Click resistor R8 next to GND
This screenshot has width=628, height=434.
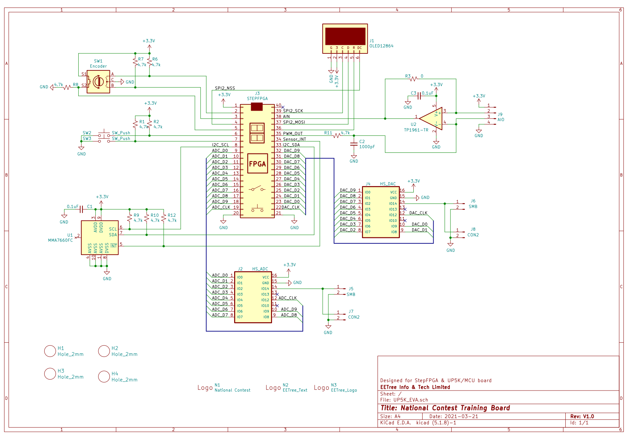[67, 87]
